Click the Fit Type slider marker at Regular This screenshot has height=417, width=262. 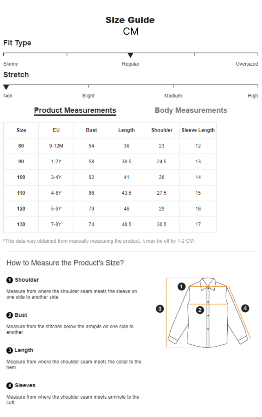pos(130,55)
